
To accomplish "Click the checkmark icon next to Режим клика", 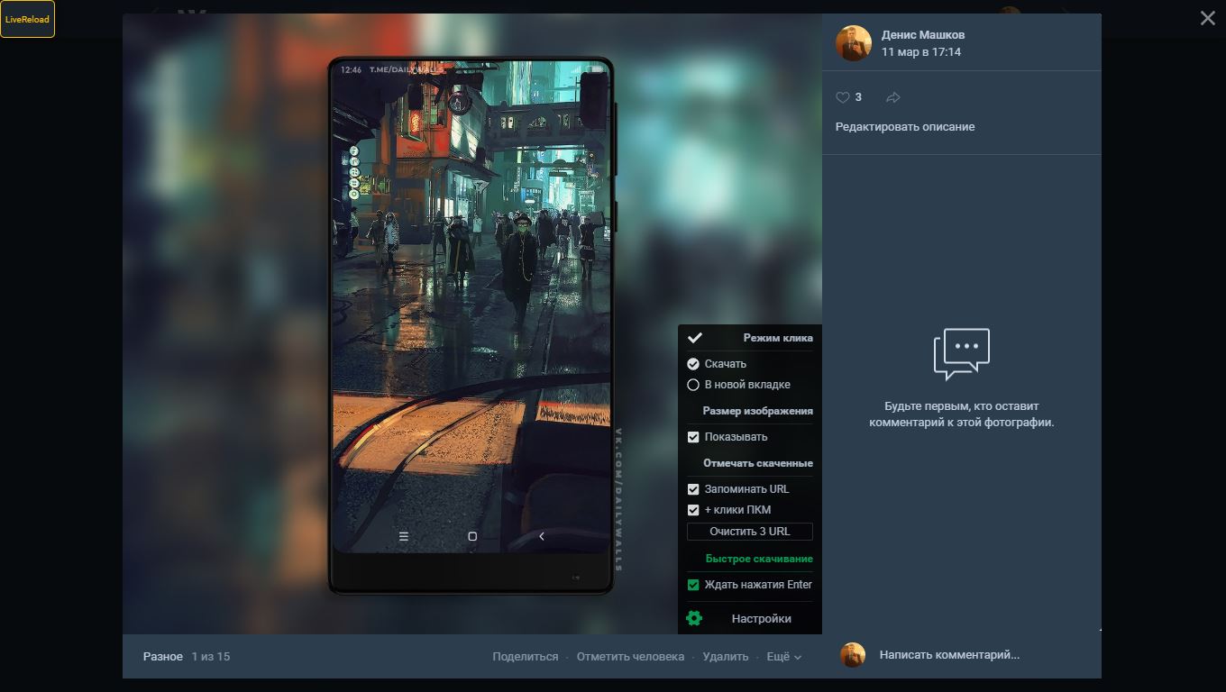I will (694, 338).
